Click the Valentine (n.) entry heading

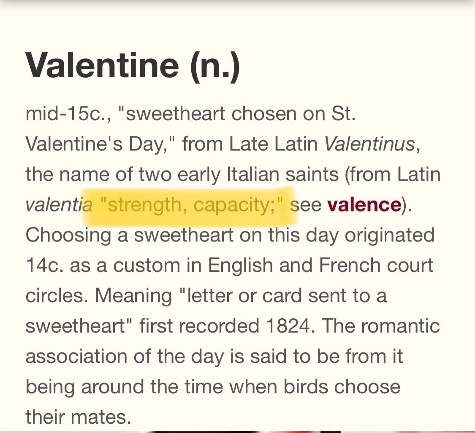pyautogui.click(x=133, y=66)
